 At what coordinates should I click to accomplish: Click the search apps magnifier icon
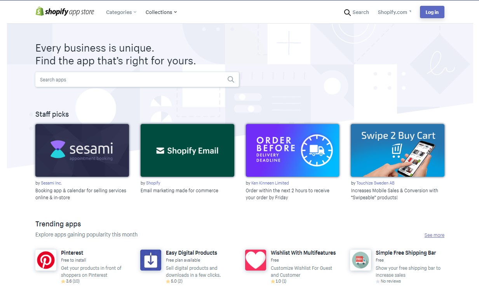point(231,79)
